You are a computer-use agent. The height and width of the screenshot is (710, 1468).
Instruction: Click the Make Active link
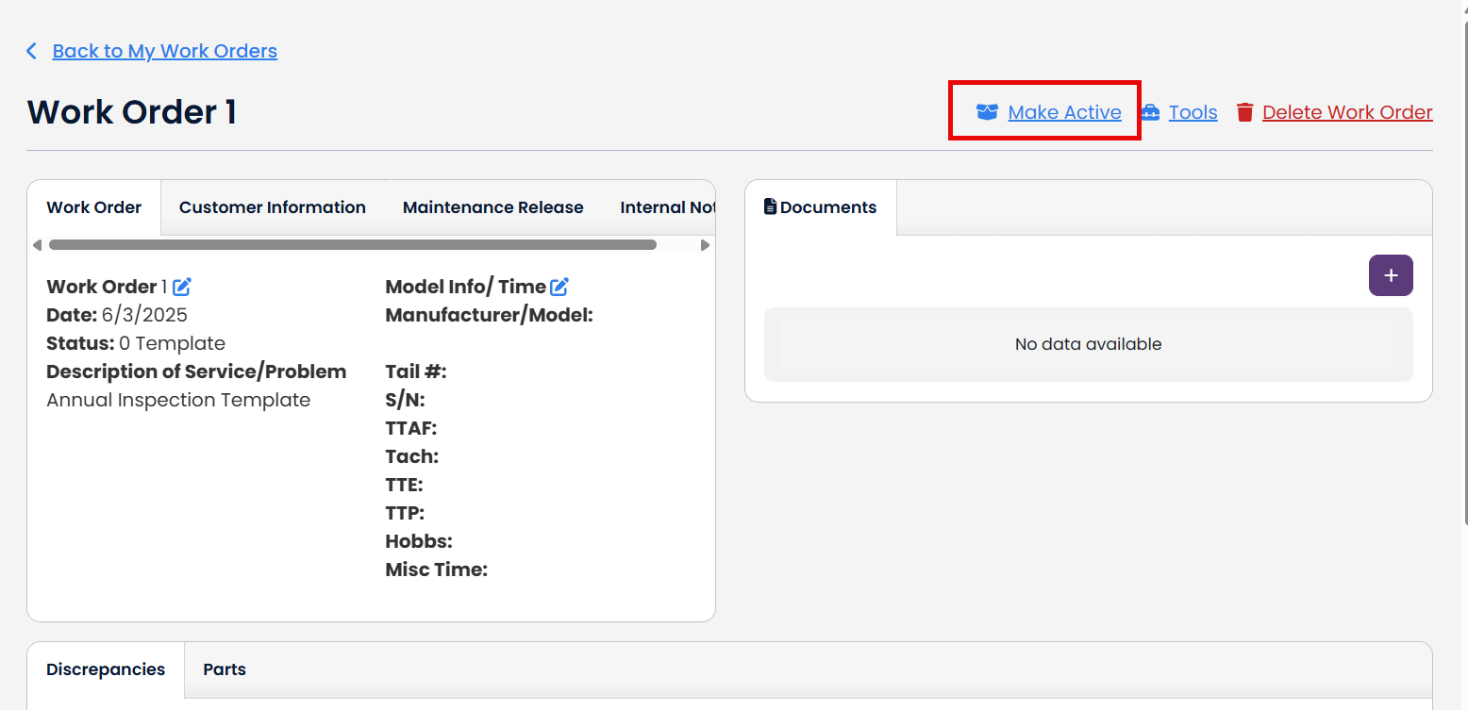[1064, 112]
